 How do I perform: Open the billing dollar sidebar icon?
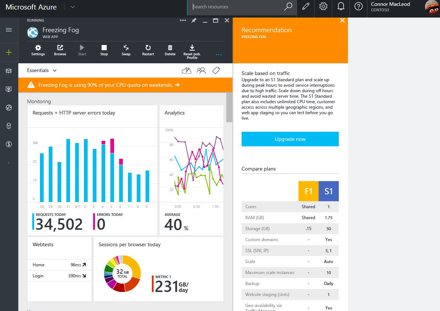pyautogui.click(x=9, y=144)
